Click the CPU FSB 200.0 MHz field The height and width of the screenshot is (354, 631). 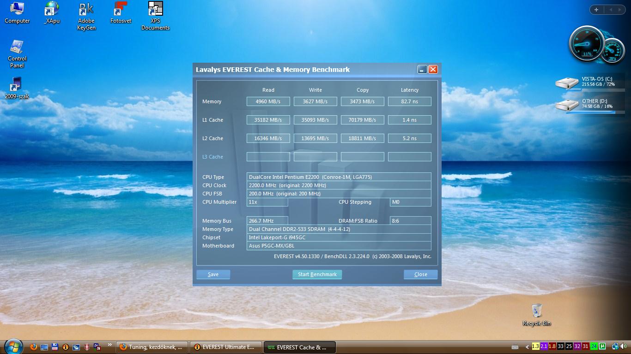(339, 194)
